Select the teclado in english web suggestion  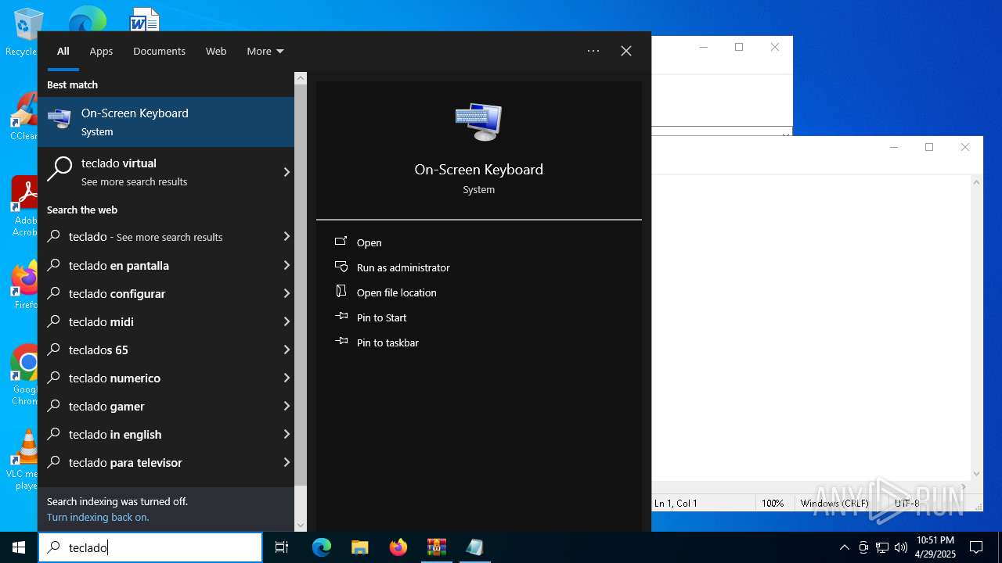[x=166, y=434]
